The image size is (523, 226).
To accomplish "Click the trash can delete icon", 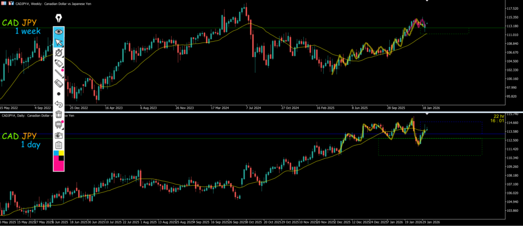I will [x=59, y=115].
